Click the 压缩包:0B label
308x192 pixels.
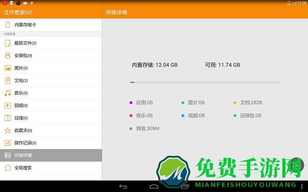251,116
